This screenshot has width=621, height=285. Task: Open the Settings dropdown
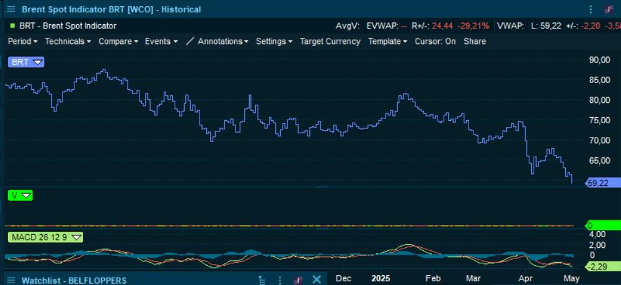pyautogui.click(x=274, y=41)
